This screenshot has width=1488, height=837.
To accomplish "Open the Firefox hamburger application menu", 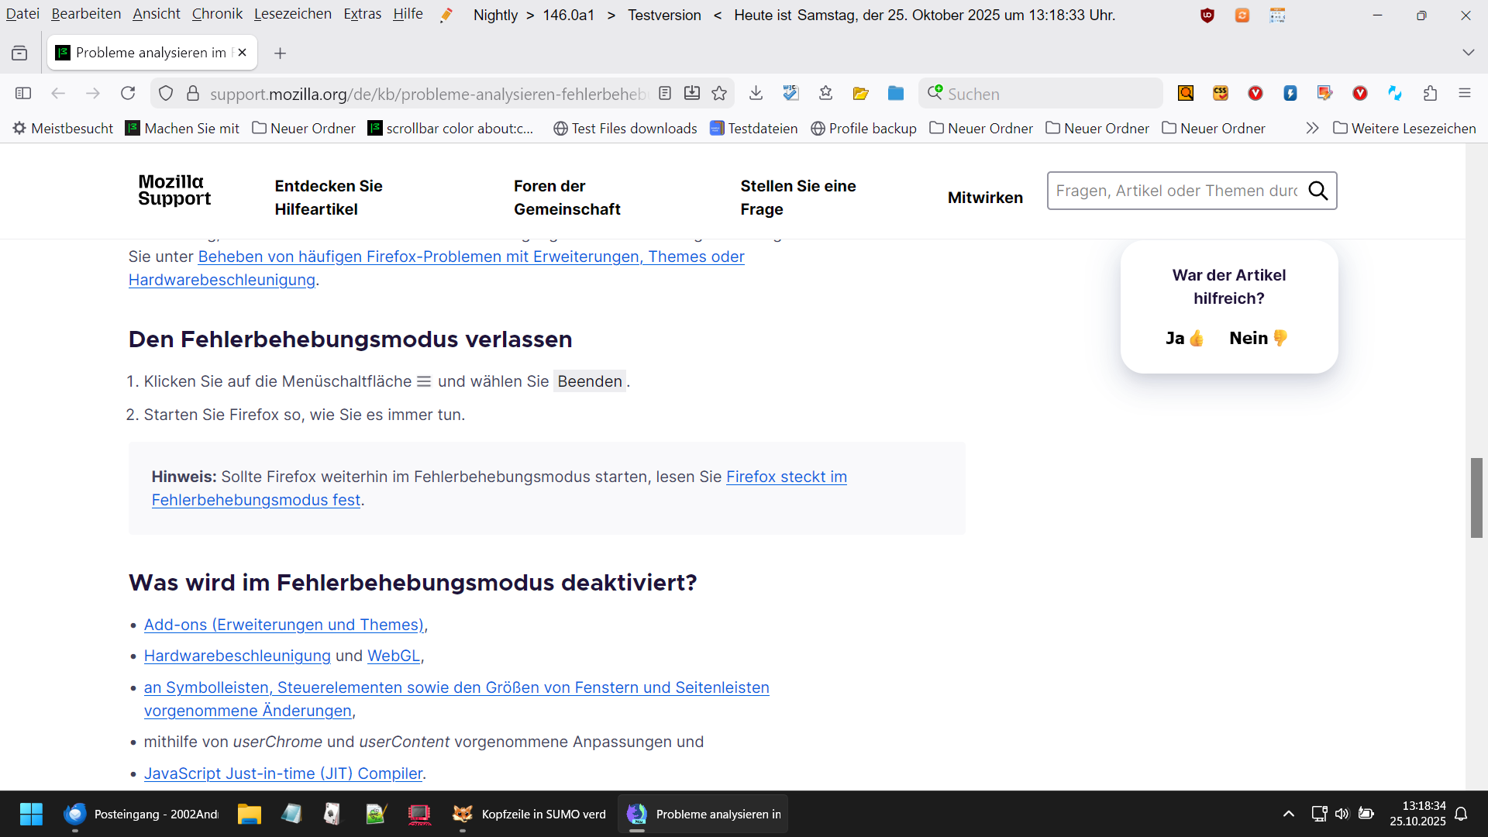I will (1465, 94).
